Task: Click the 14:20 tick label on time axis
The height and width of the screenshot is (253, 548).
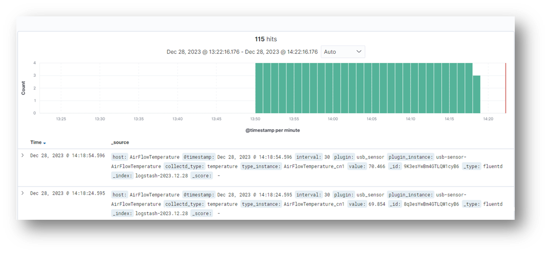Action: pyautogui.click(x=488, y=119)
